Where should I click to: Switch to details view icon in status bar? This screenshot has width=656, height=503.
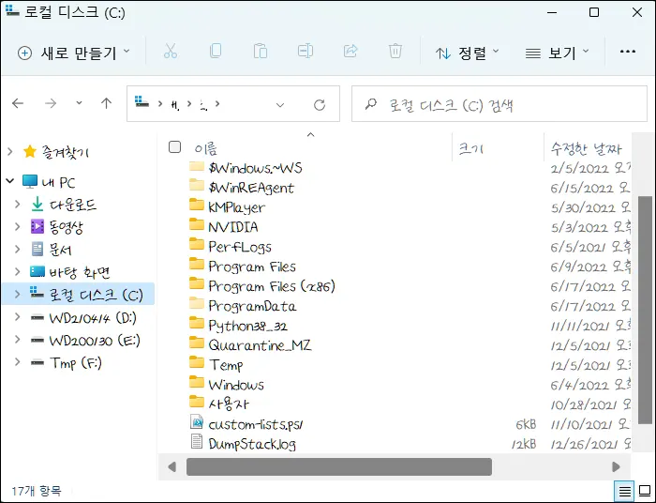click(624, 491)
